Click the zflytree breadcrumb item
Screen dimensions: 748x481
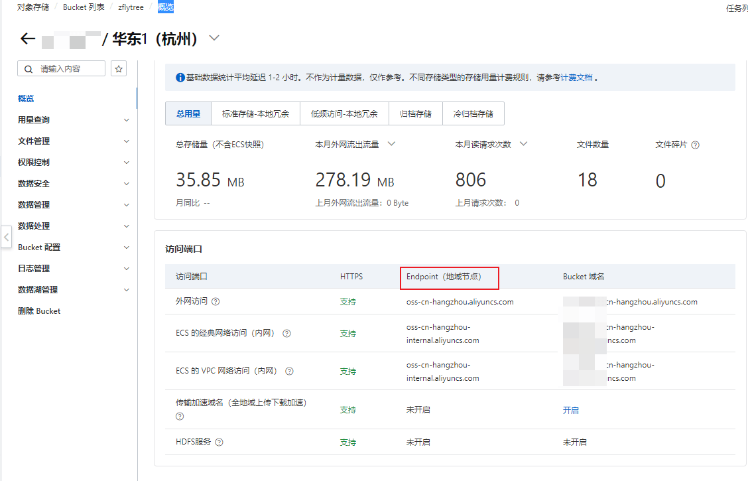[131, 7]
